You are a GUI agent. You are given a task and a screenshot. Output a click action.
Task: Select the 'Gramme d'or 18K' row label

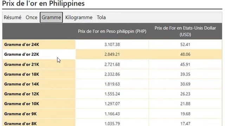(x=21, y=74)
